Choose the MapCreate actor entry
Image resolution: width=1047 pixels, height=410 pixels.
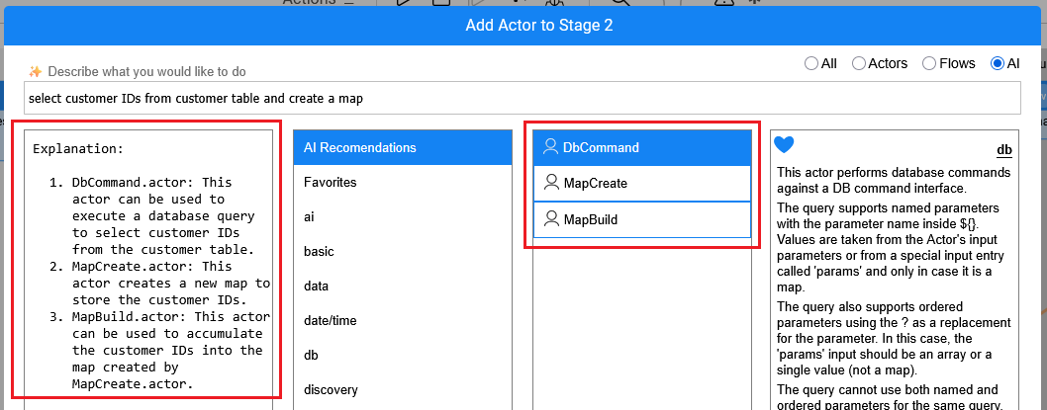click(595, 183)
